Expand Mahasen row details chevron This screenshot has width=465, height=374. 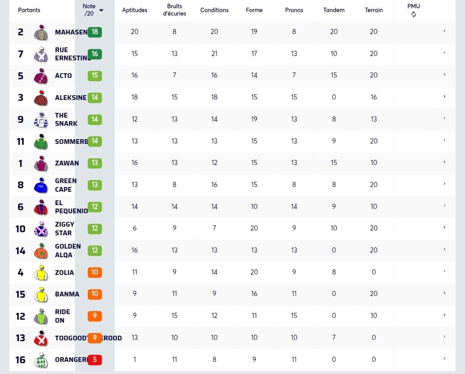[444, 31]
